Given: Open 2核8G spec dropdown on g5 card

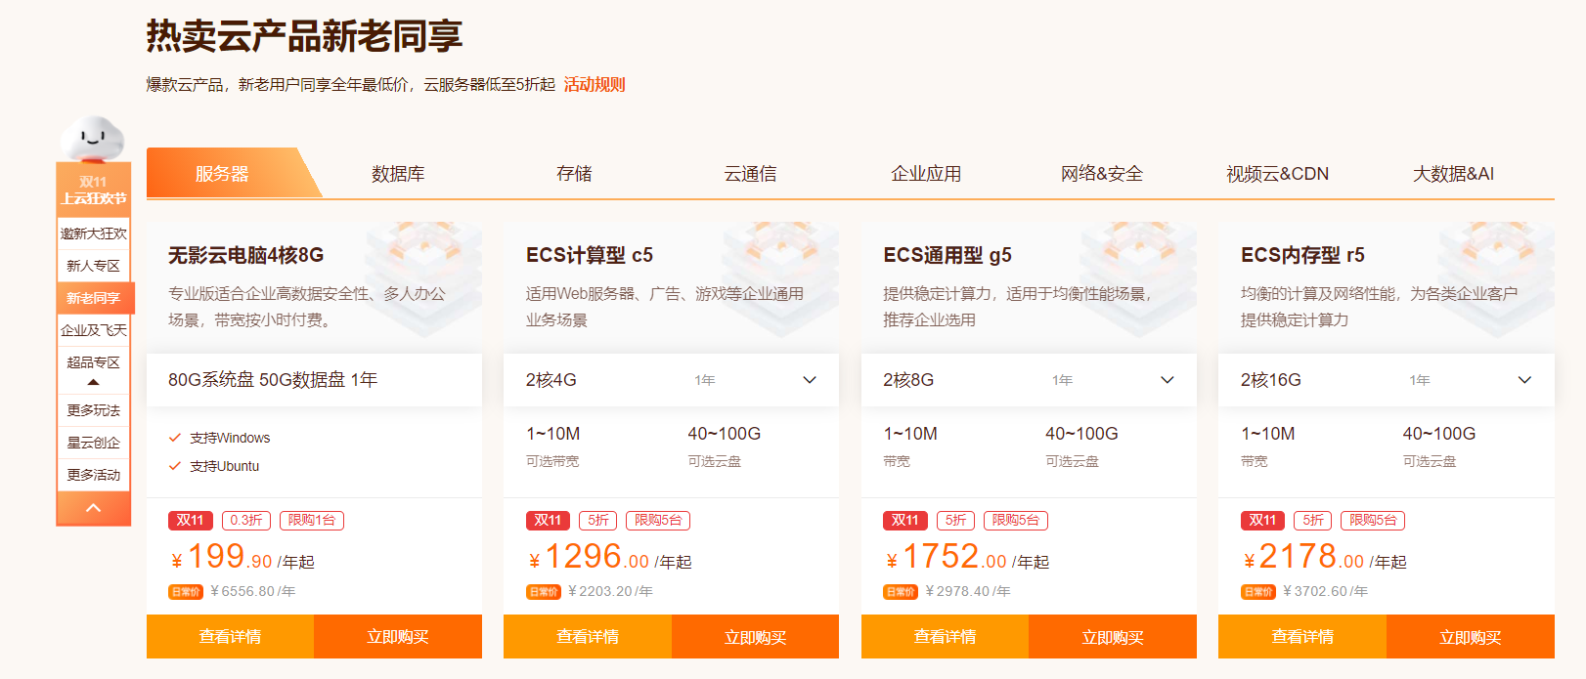Looking at the screenshot, I should pos(1029,380).
